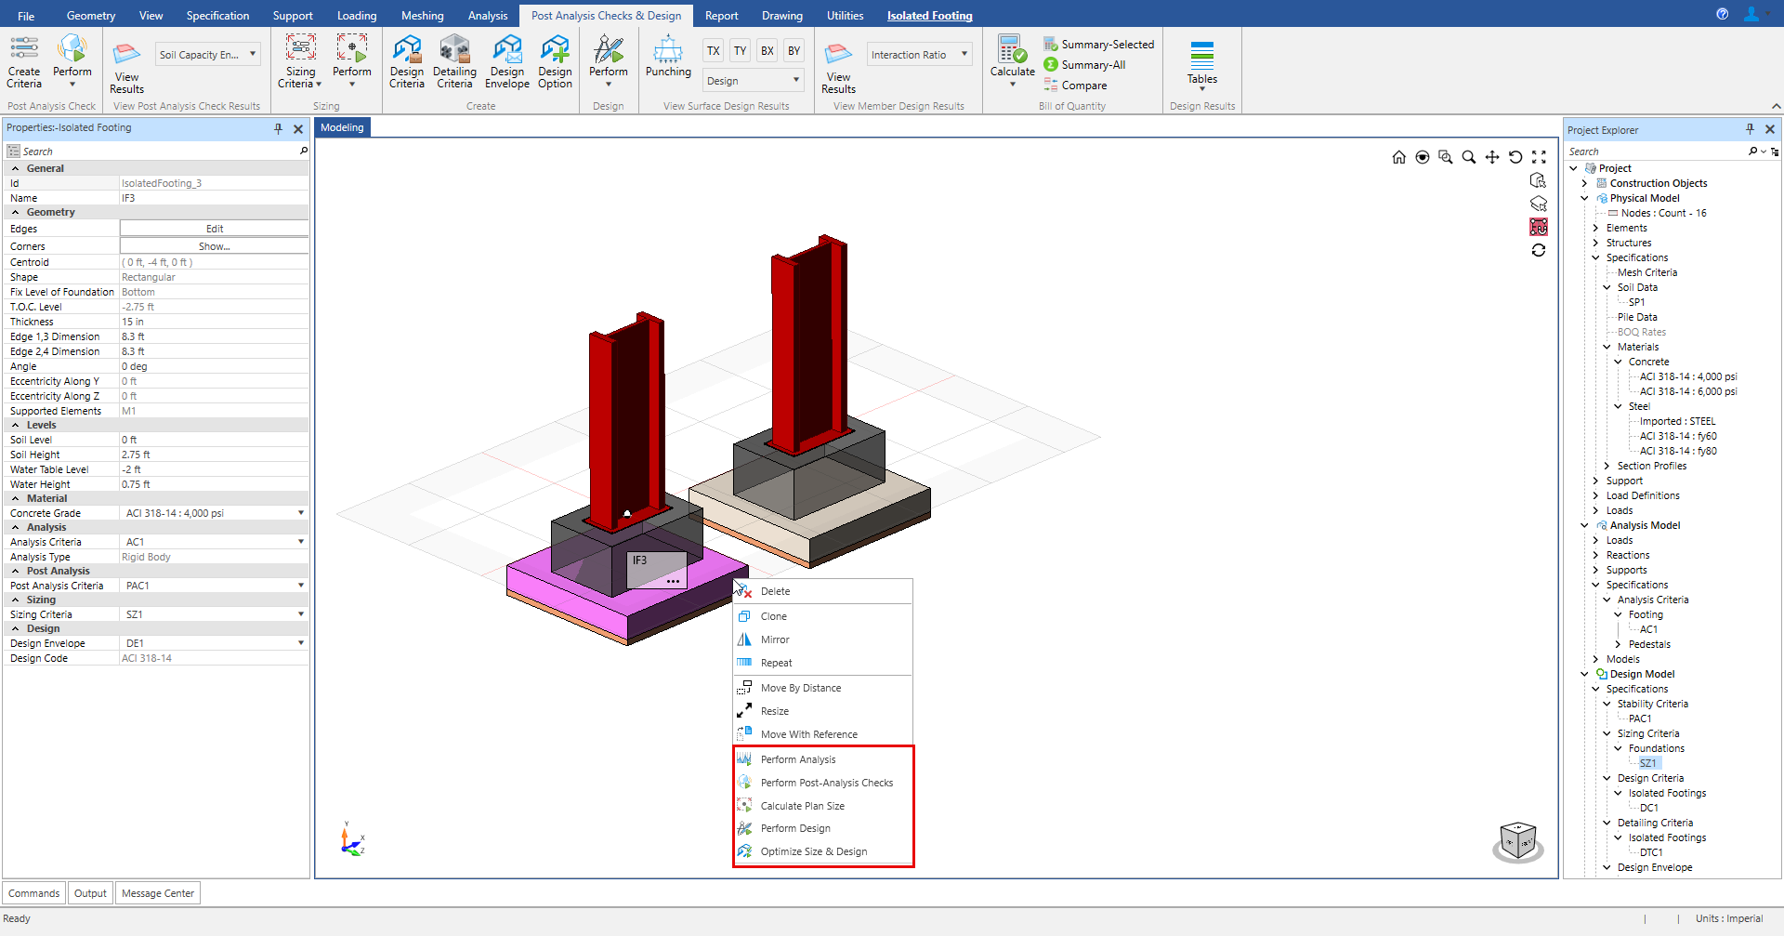Click the view orientation cube
This screenshot has height=936, width=1784.
coord(1517,841)
